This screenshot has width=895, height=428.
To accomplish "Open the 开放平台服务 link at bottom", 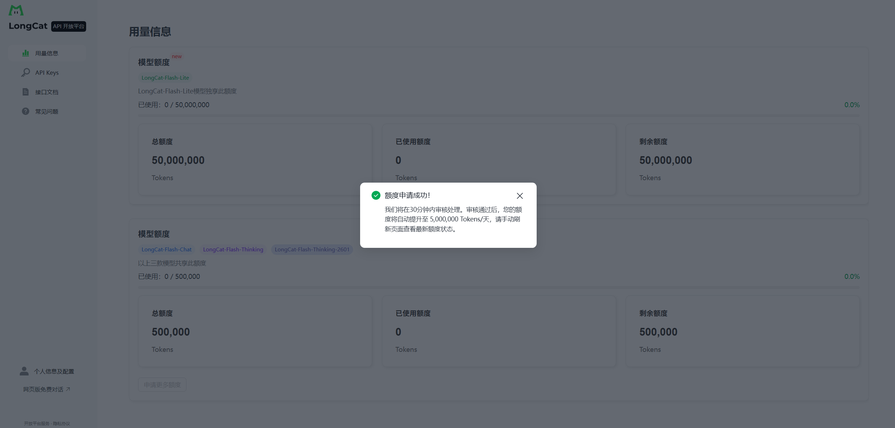I will point(37,423).
